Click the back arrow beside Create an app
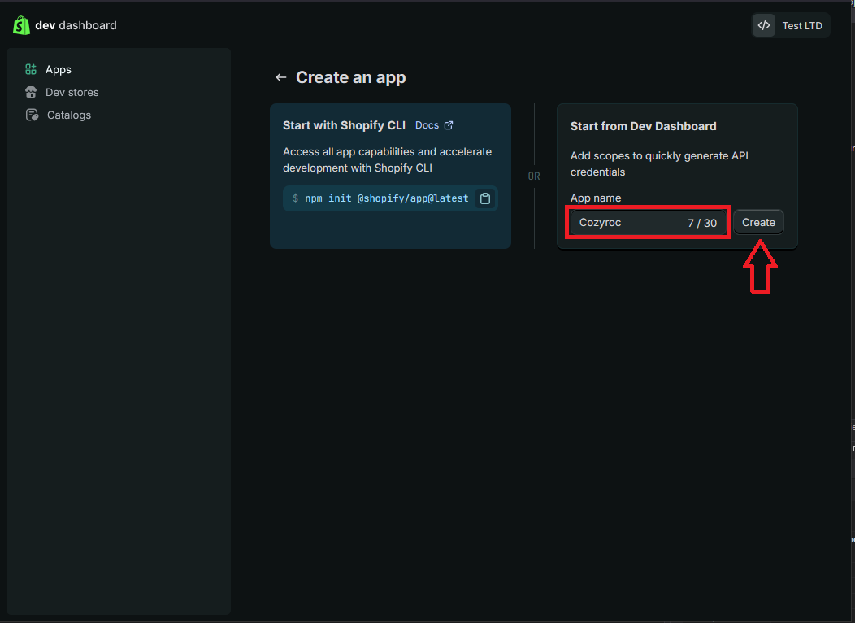This screenshot has width=855, height=623. 281,77
